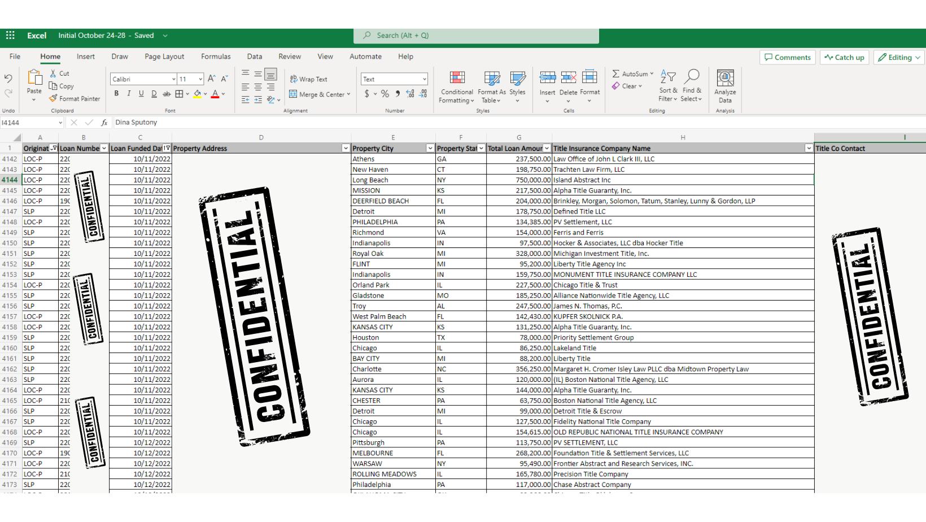This screenshot has height=522, width=926.
Task: Toggle Underline formatting
Action: [x=141, y=94]
